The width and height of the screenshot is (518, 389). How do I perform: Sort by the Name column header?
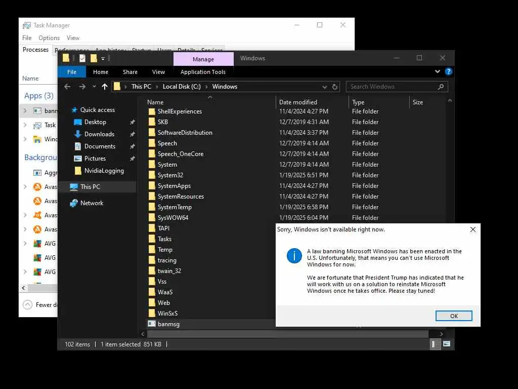[155, 102]
